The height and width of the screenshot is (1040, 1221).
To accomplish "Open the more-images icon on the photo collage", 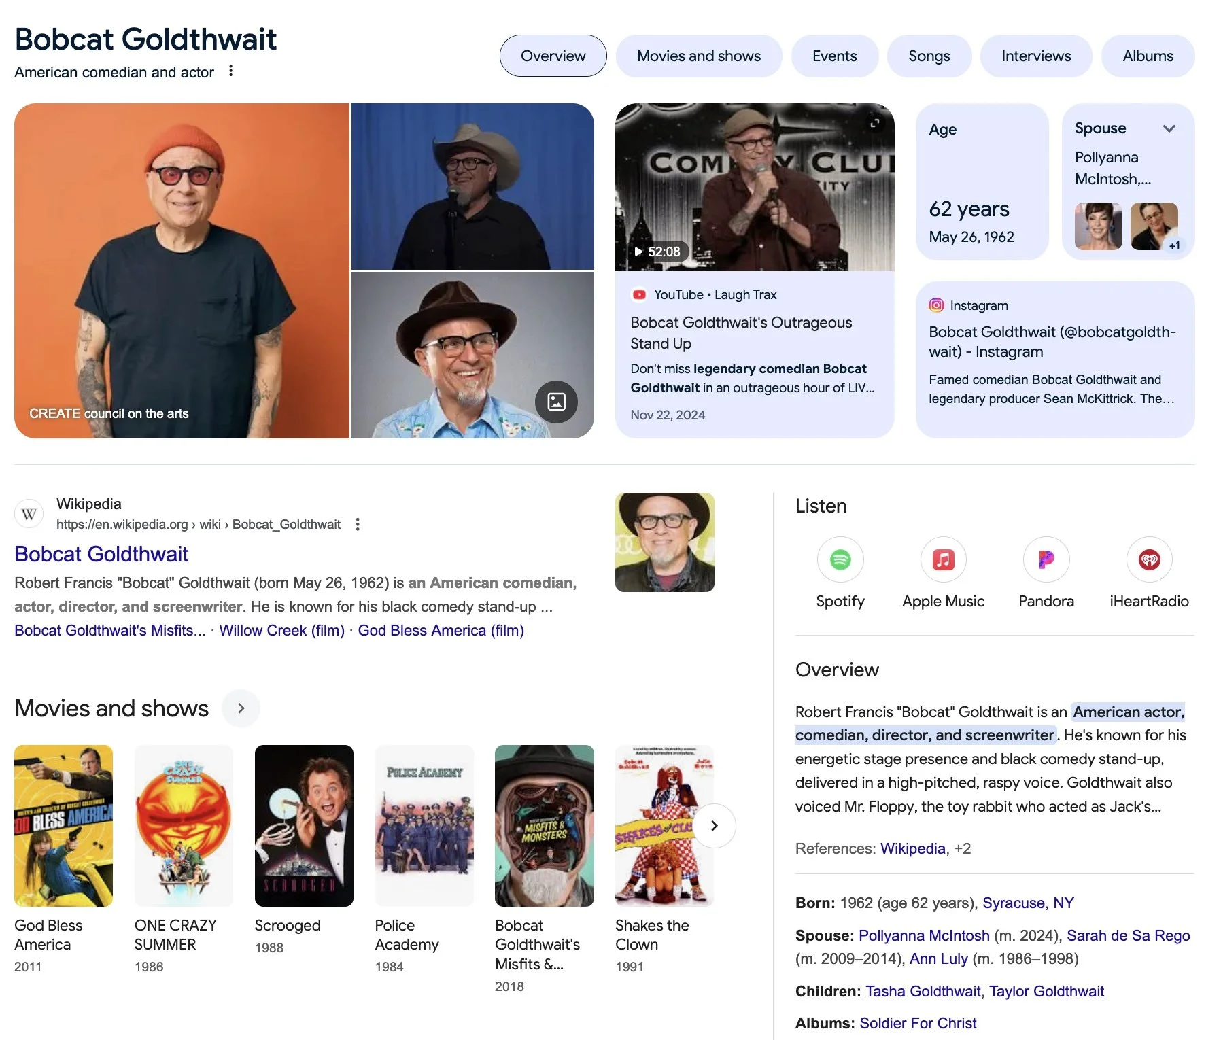I will tap(556, 402).
